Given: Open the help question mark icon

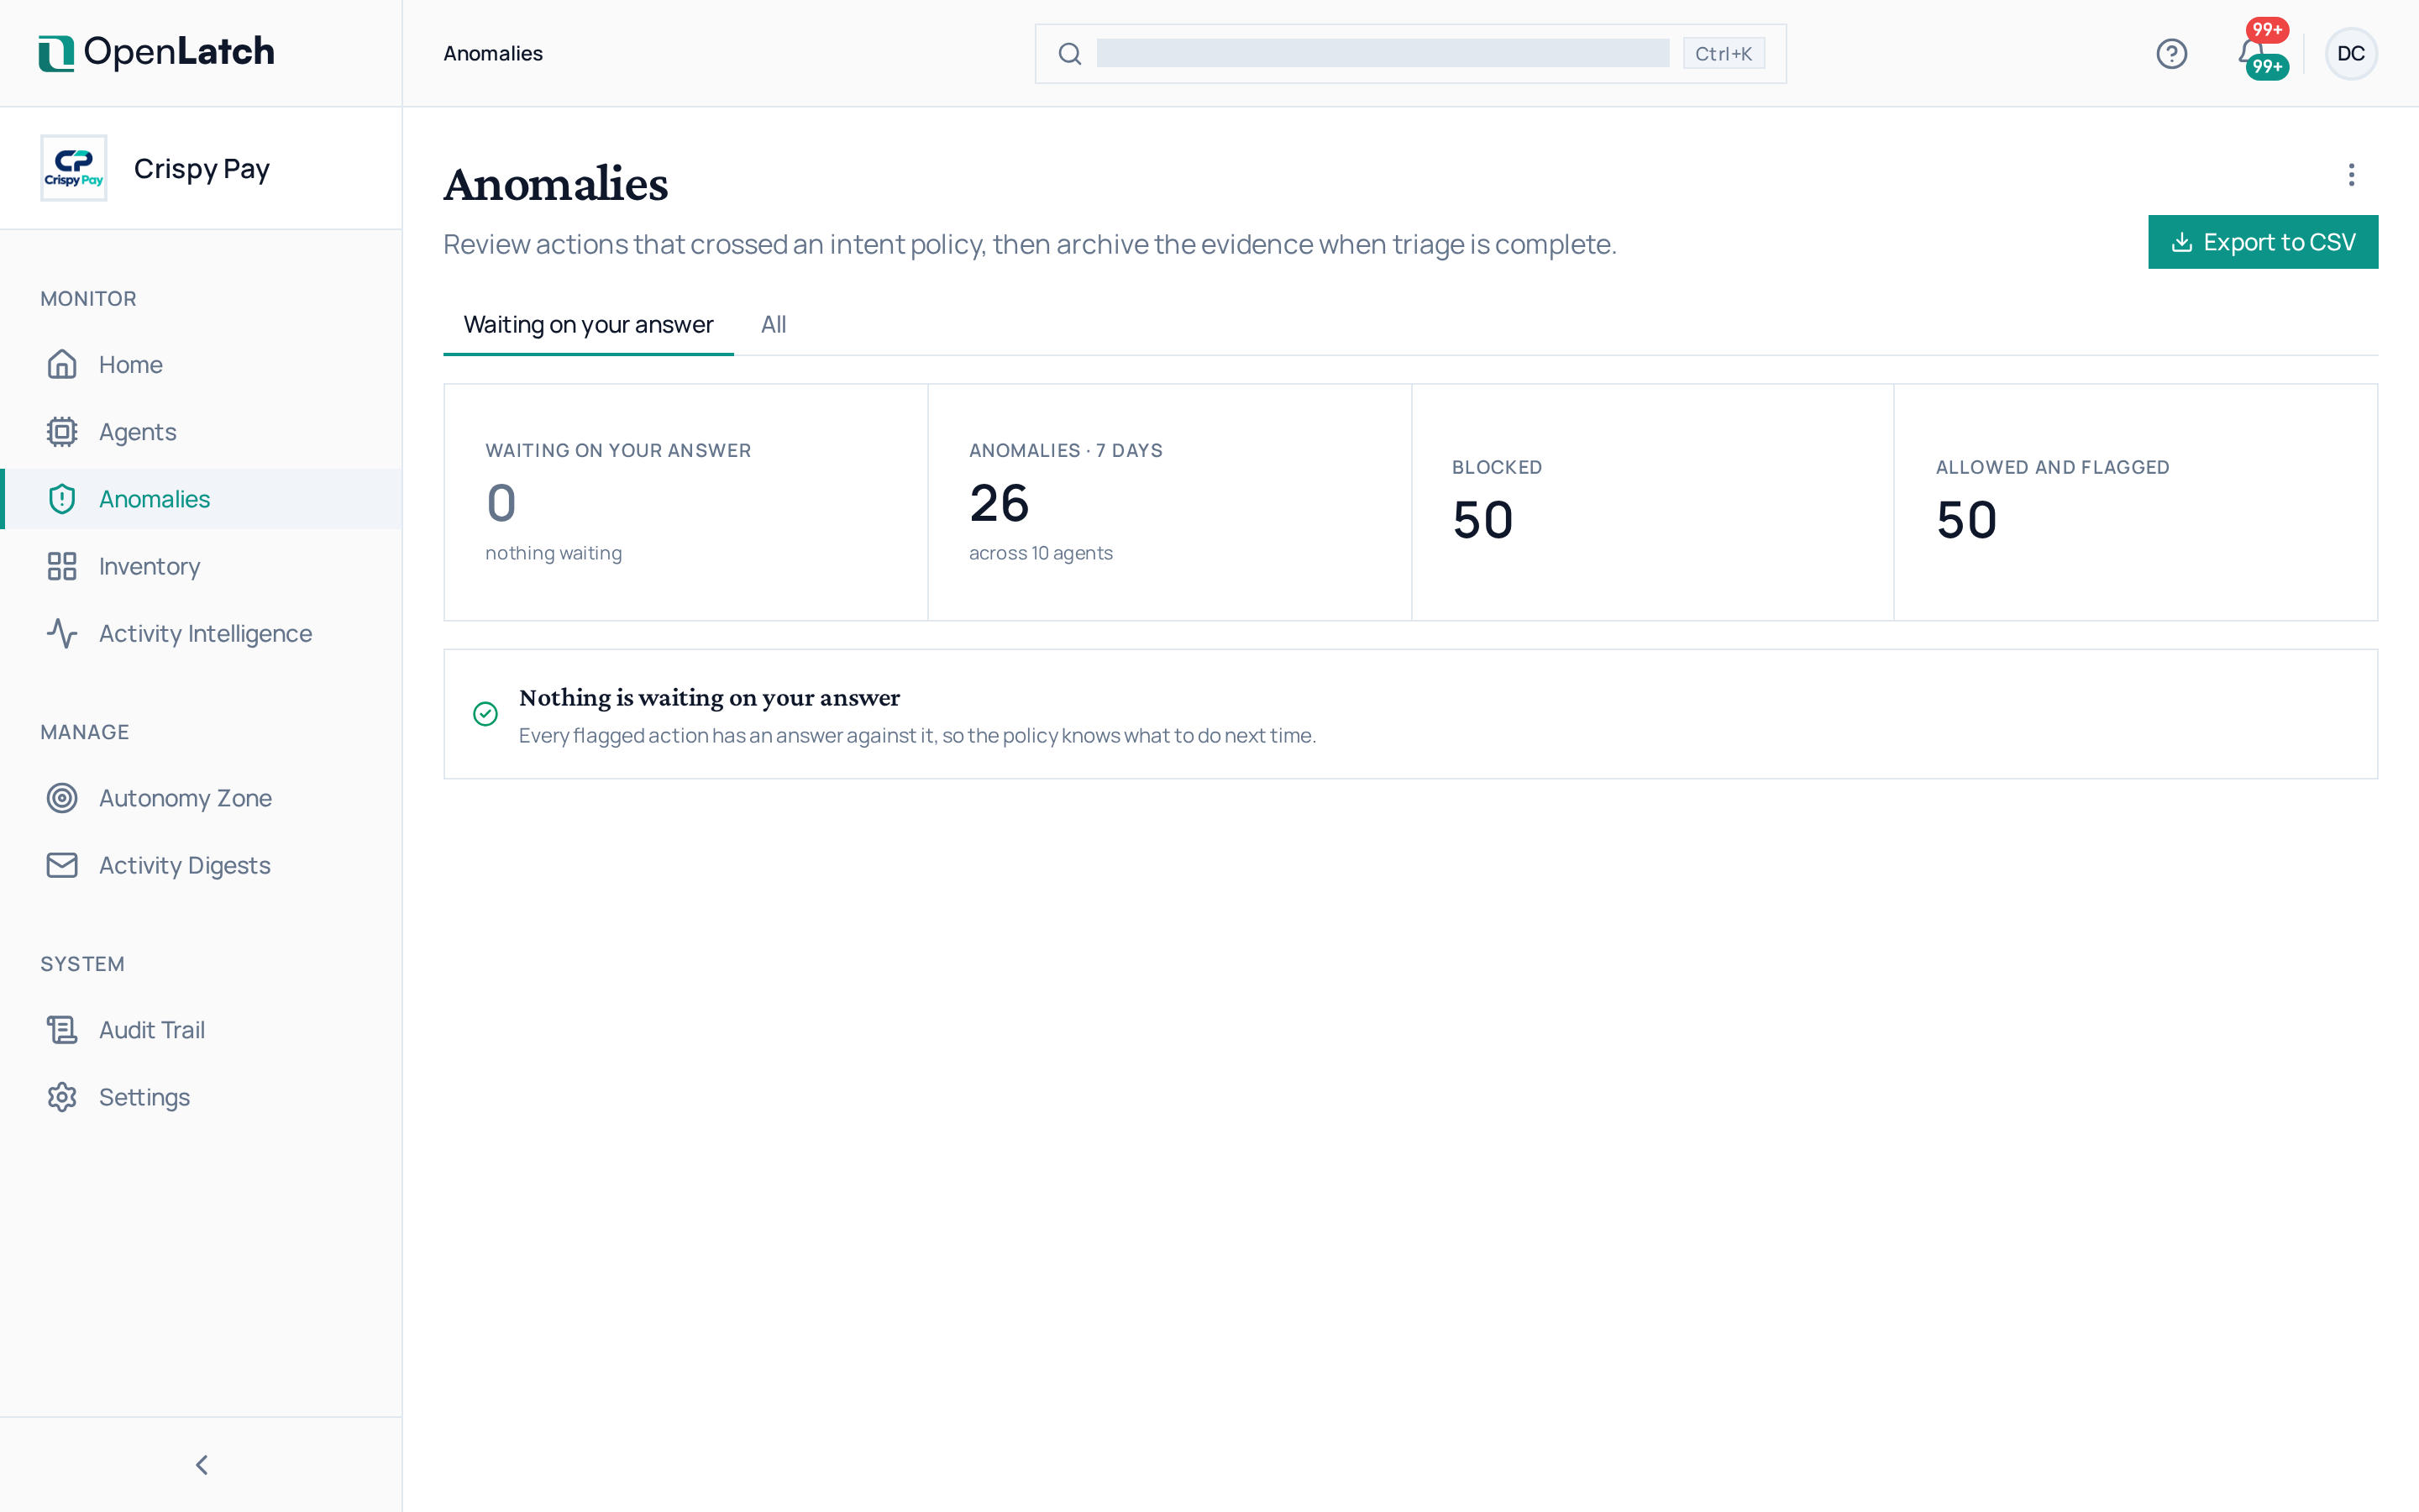Looking at the screenshot, I should [x=2171, y=54].
